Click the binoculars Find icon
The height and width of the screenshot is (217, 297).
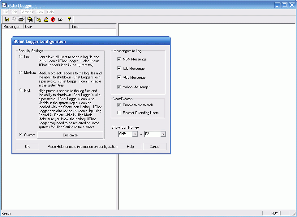tap(30, 19)
